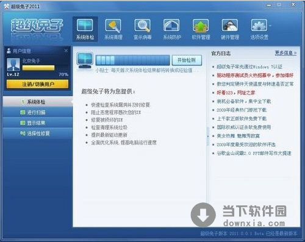Image resolution: width=305 pixels, height=242 pixels.
Task: Open the red 好看123，网址之家 link
Action: (236, 93)
